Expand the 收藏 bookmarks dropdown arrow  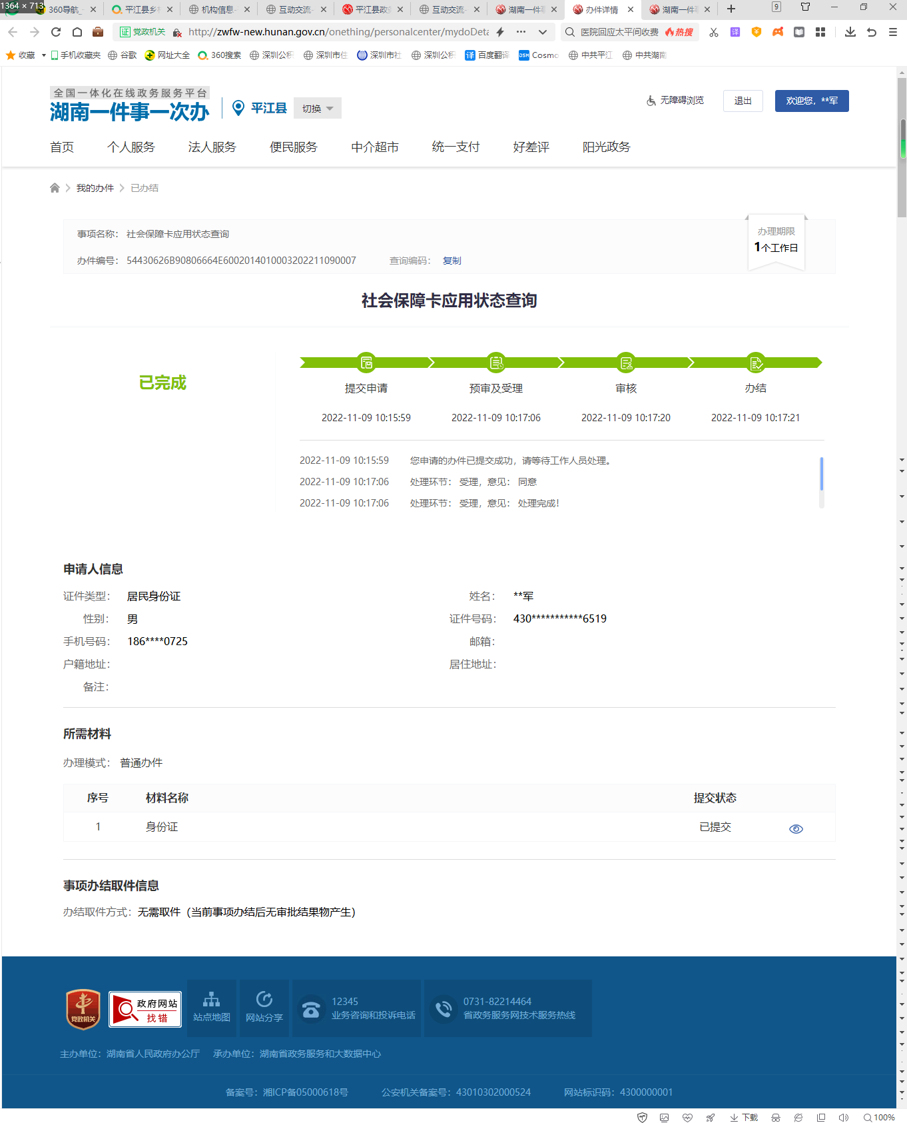coord(44,55)
